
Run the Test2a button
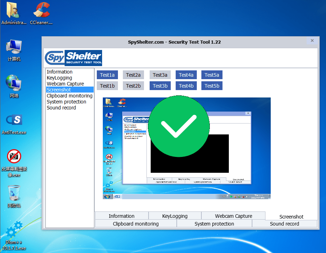point(133,75)
